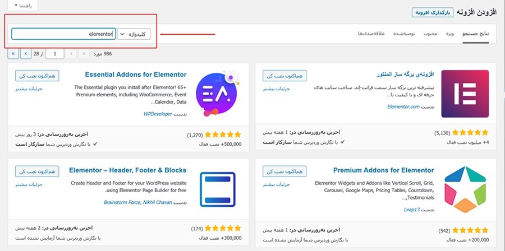Image resolution: width=505 pixels, height=251 pixels.
Task: Click the disabled first page button
Action: [84, 54]
